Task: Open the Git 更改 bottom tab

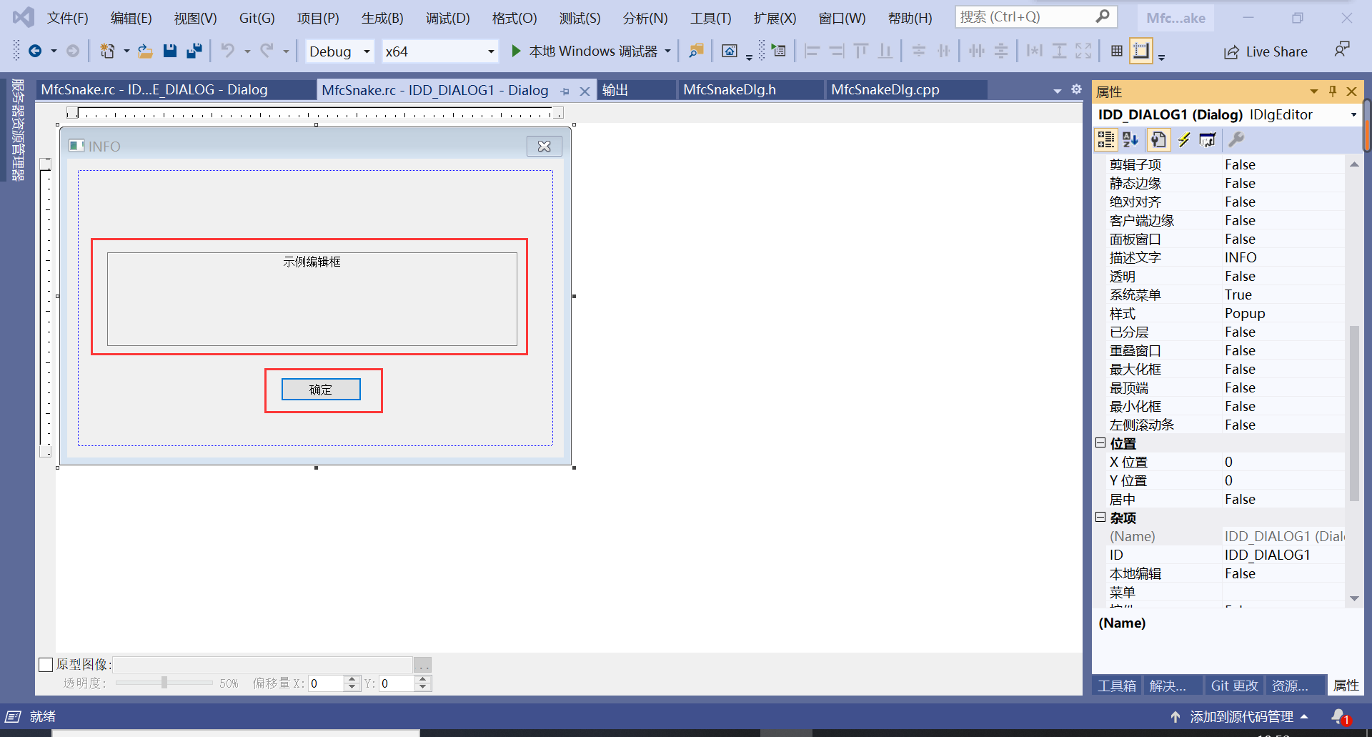Action: tap(1234, 686)
